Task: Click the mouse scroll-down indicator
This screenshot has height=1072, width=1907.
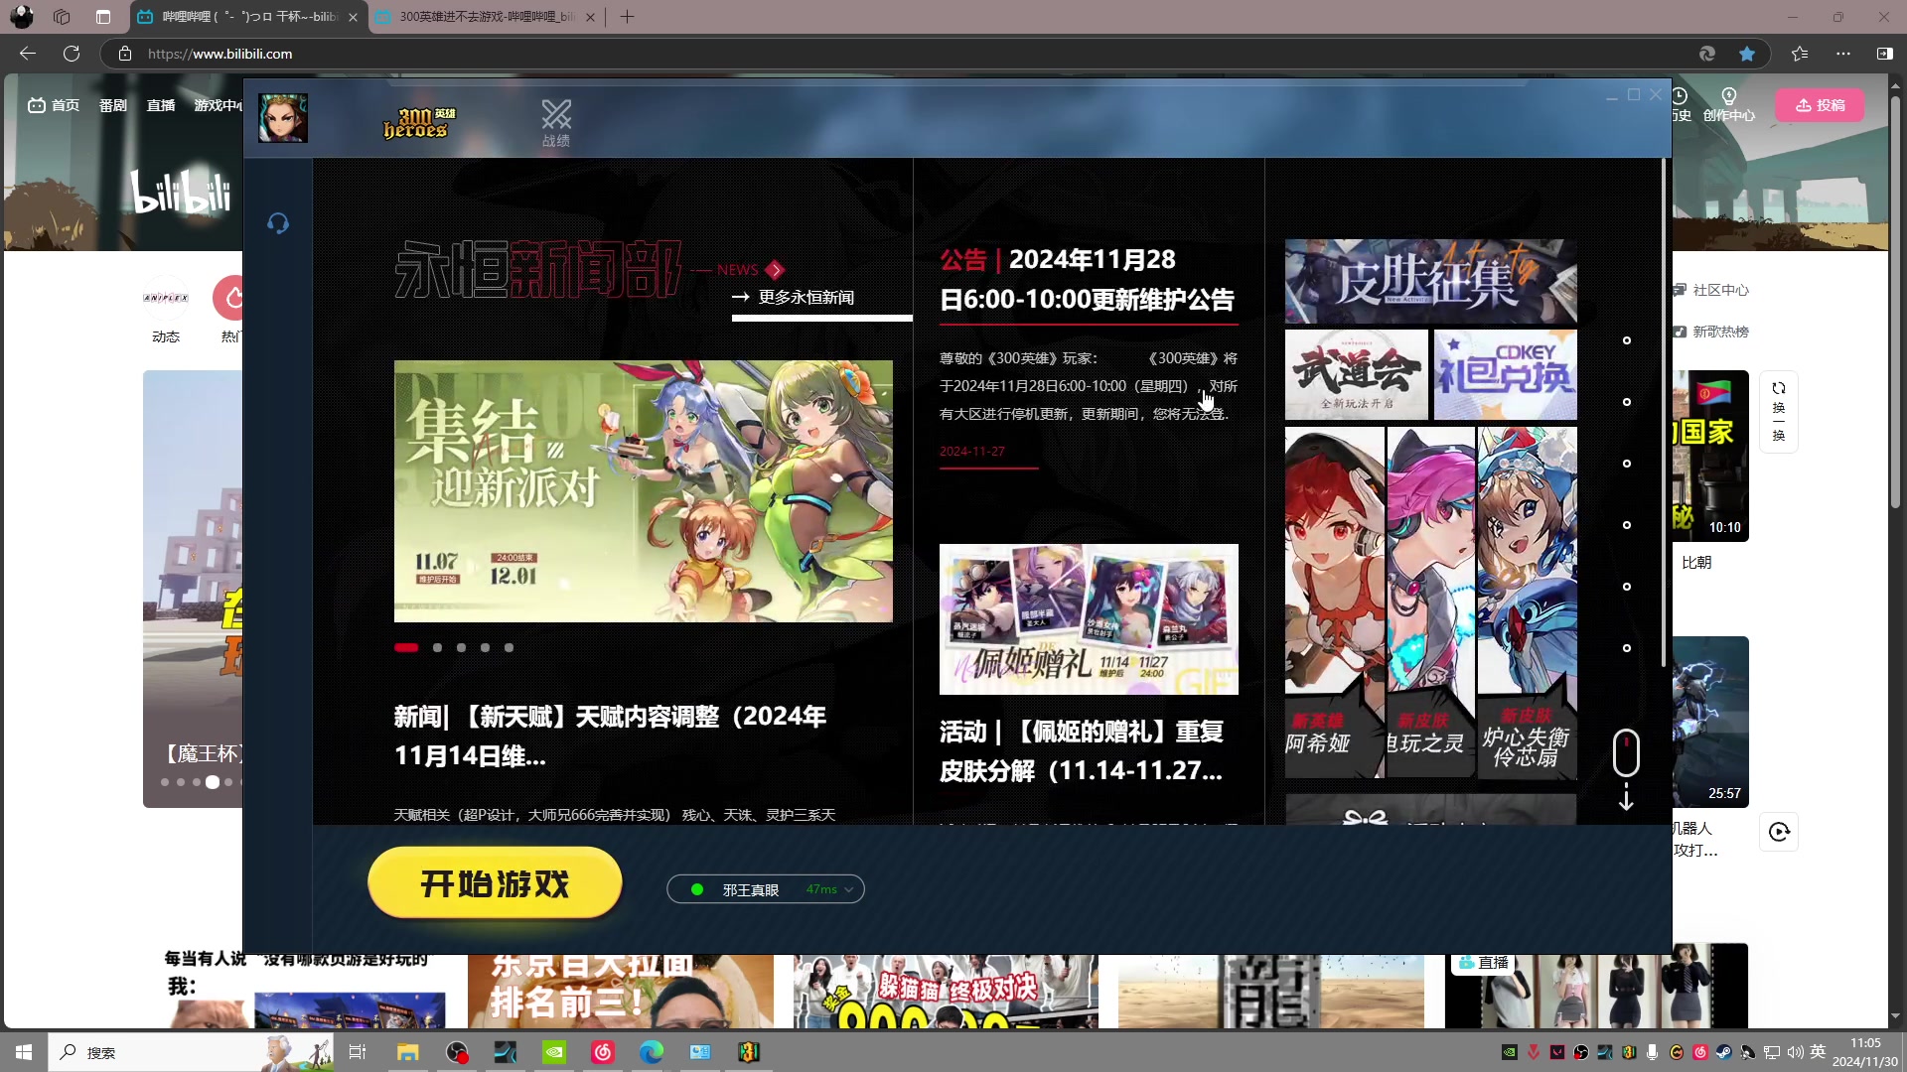Action: pyautogui.click(x=1626, y=769)
